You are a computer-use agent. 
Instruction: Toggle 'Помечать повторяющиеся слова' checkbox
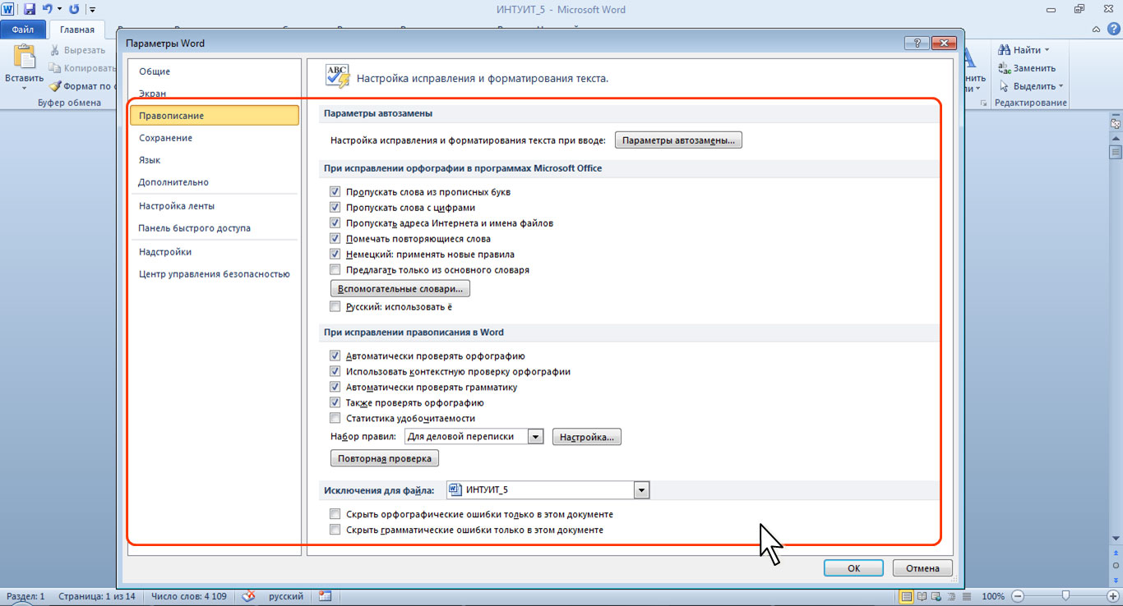coord(335,239)
